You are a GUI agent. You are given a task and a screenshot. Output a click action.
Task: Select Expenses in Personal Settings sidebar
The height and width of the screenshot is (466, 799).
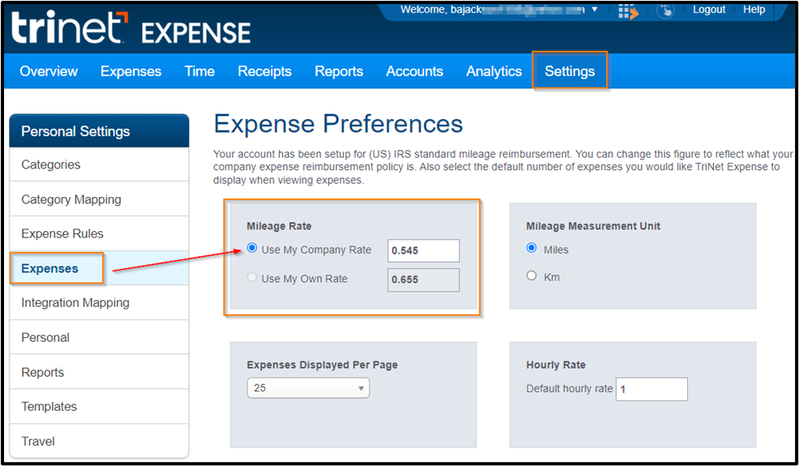99,268
